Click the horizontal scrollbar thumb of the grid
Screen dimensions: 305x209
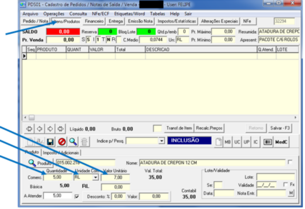click(x=31, y=118)
